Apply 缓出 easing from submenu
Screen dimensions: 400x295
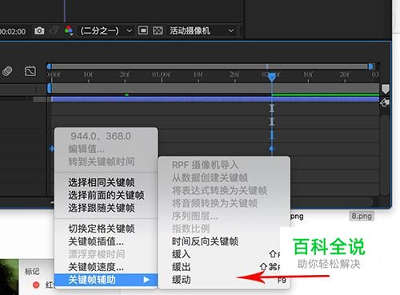(x=181, y=267)
